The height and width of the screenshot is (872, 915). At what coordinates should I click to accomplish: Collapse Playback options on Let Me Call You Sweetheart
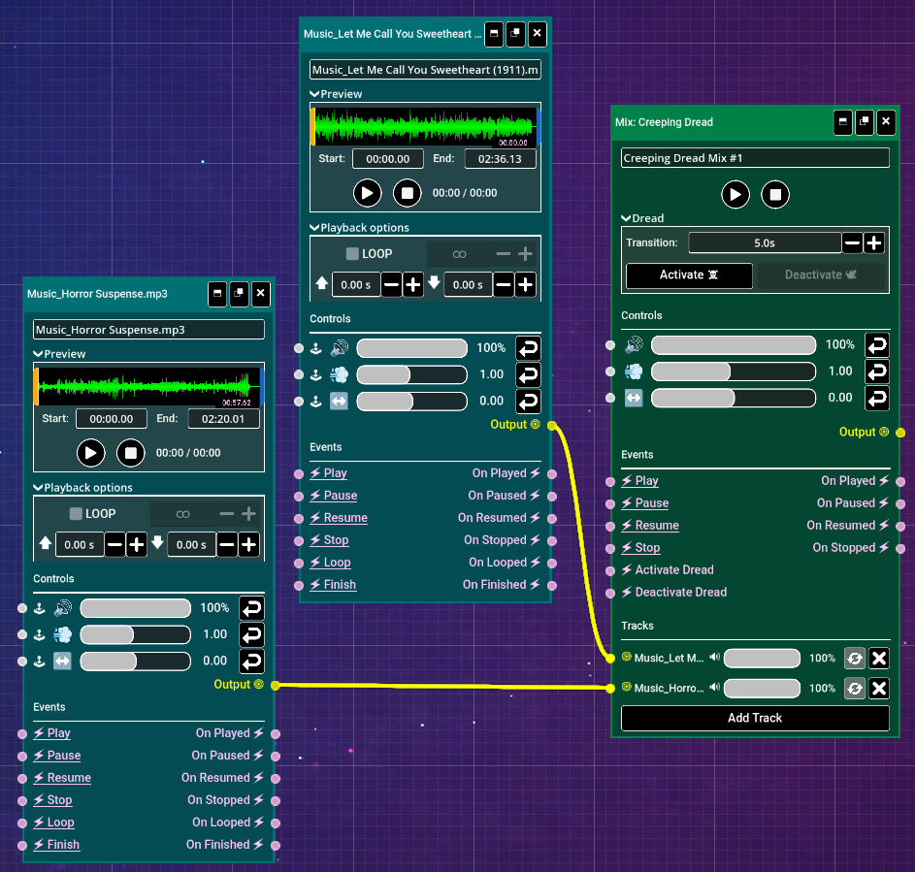(314, 228)
